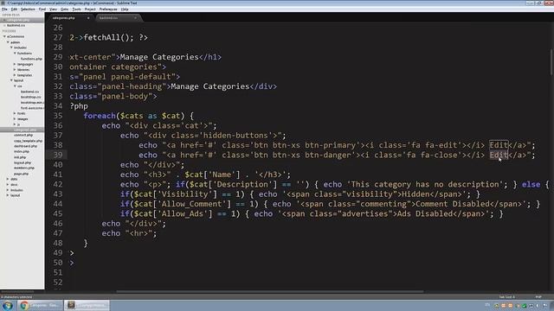Click 'fetchAll' on line 27
Screen dimensions: 554x311
[102, 38]
